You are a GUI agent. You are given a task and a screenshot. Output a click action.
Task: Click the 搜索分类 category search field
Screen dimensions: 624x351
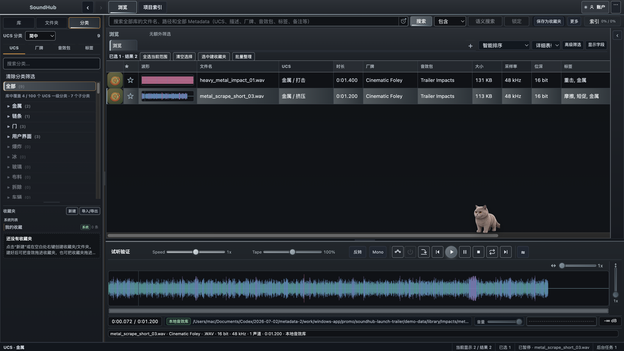pos(51,64)
